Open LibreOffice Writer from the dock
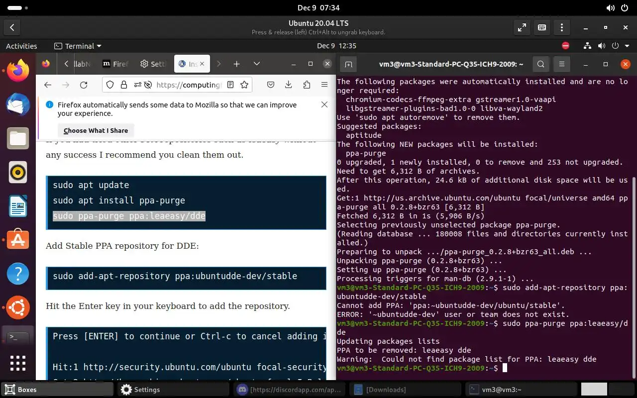Image resolution: width=637 pixels, height=398 pixels. click(18, 206)
